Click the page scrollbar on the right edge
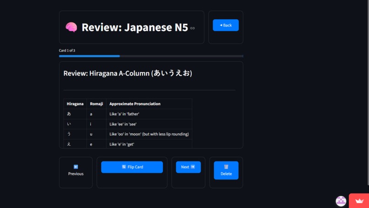The height and width of the screenshot is (208, 369). tap(367, 92)
